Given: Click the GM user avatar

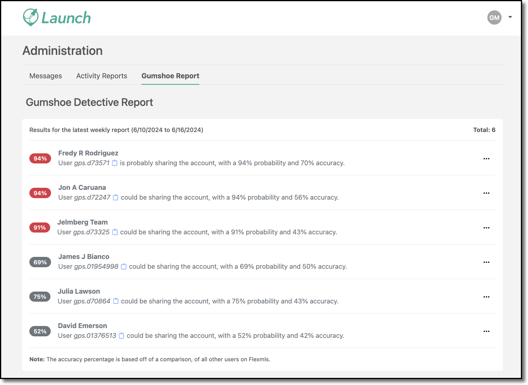Looking at the screenshot, I should click(x=494, y=17).
